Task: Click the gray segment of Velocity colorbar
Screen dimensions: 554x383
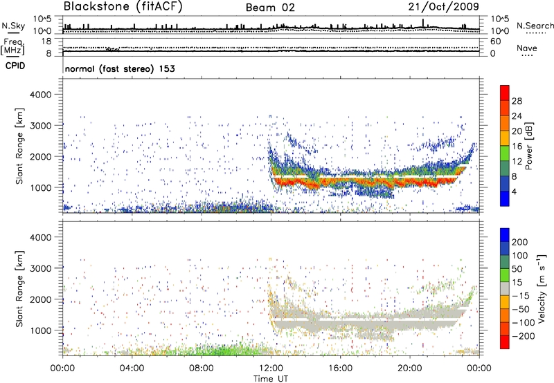Action: [505, 288]
